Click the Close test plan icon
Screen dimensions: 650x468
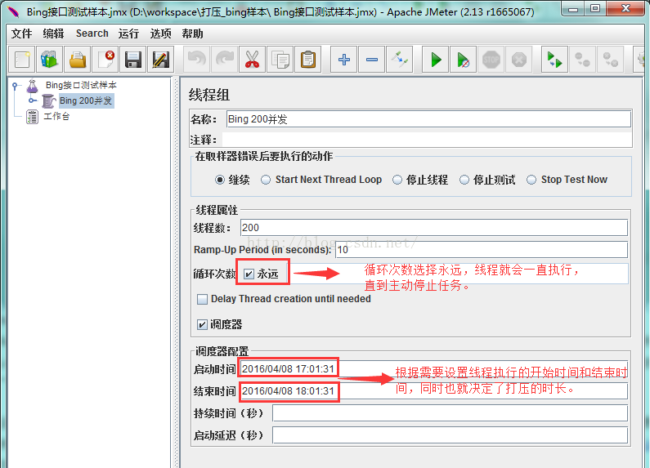105,60
